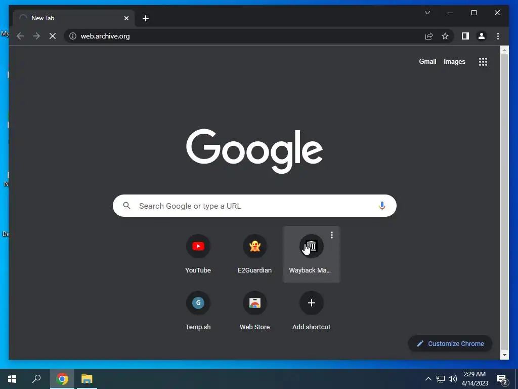Open the YouTube shortcut tile
Viewport: 518px width, 389px height.
pyautogui.click(x=198, y=254)
